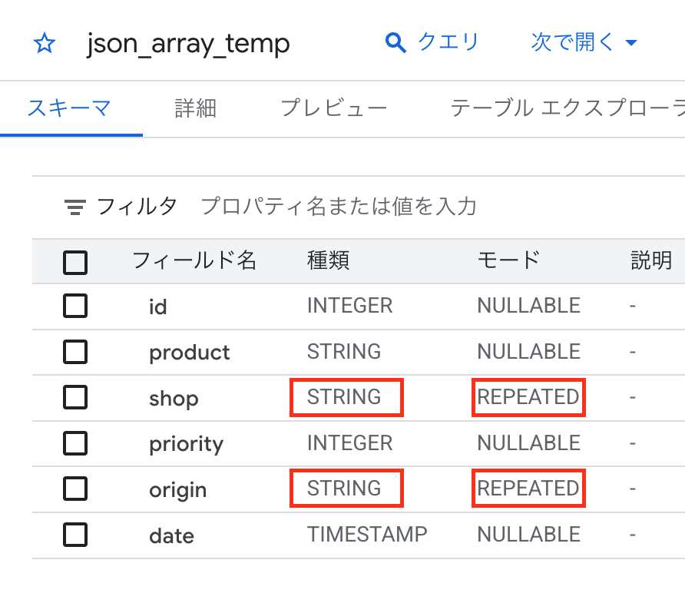Check the priority field row
This screenshot has height=613, width=685.
point(74,443)
